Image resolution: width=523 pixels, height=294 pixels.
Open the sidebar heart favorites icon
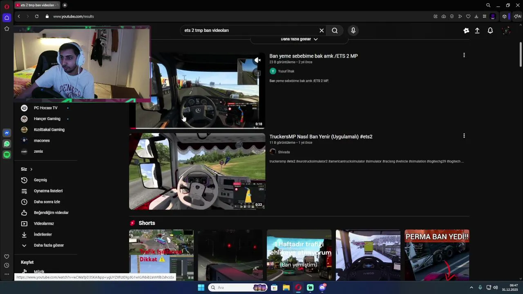[7, 256]
